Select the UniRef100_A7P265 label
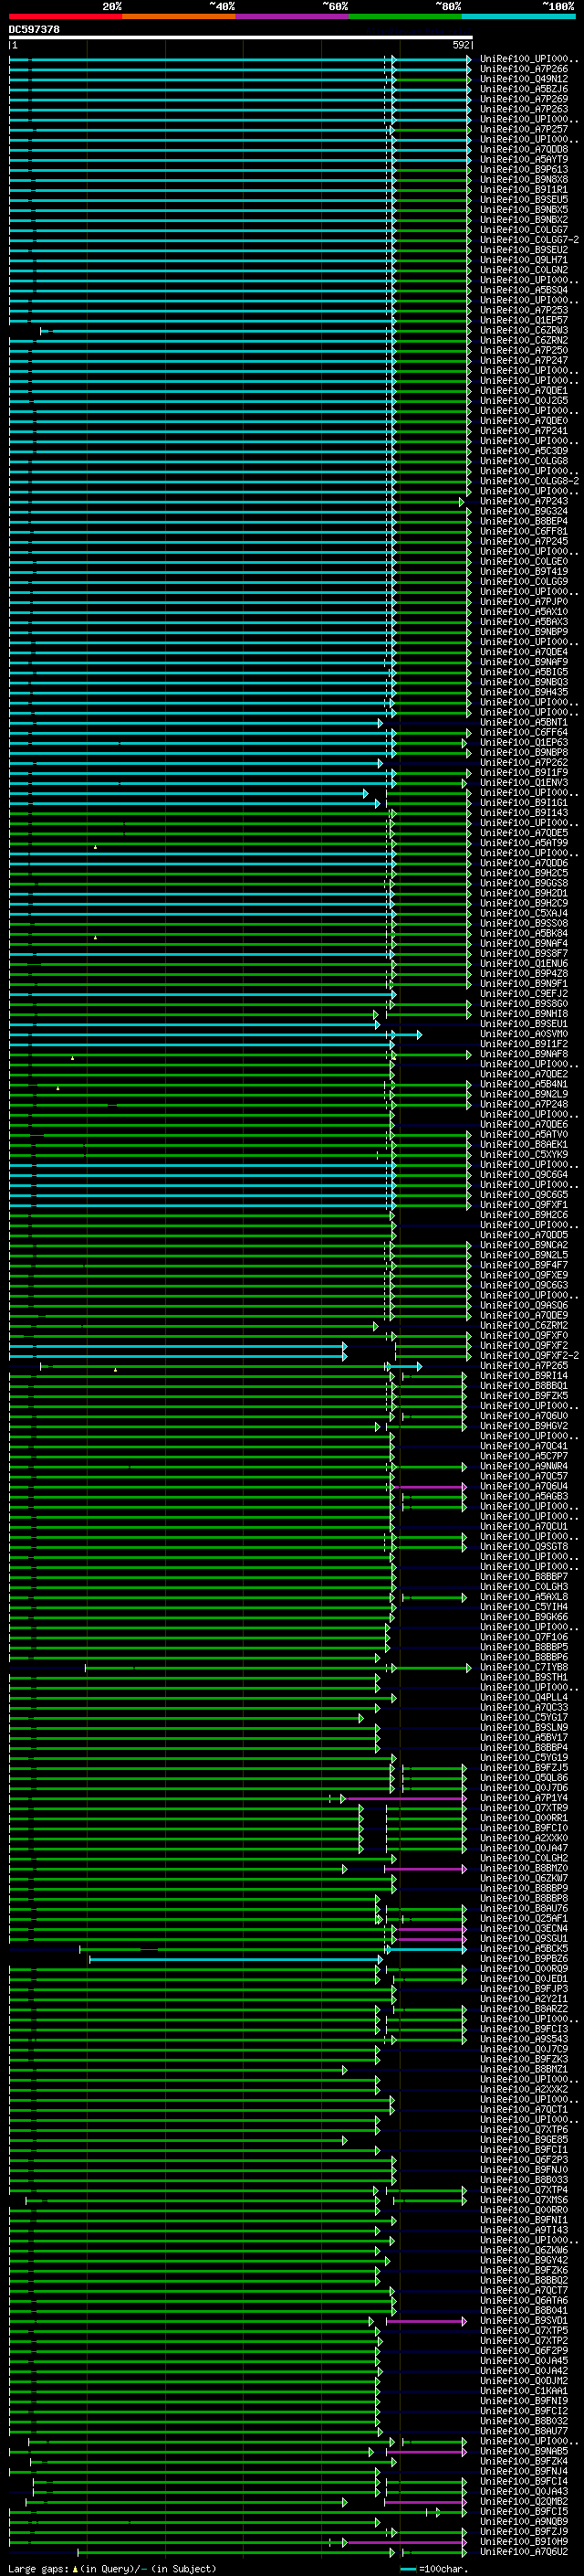Viewport: 584px width, 2576px height. [524, 1366]
